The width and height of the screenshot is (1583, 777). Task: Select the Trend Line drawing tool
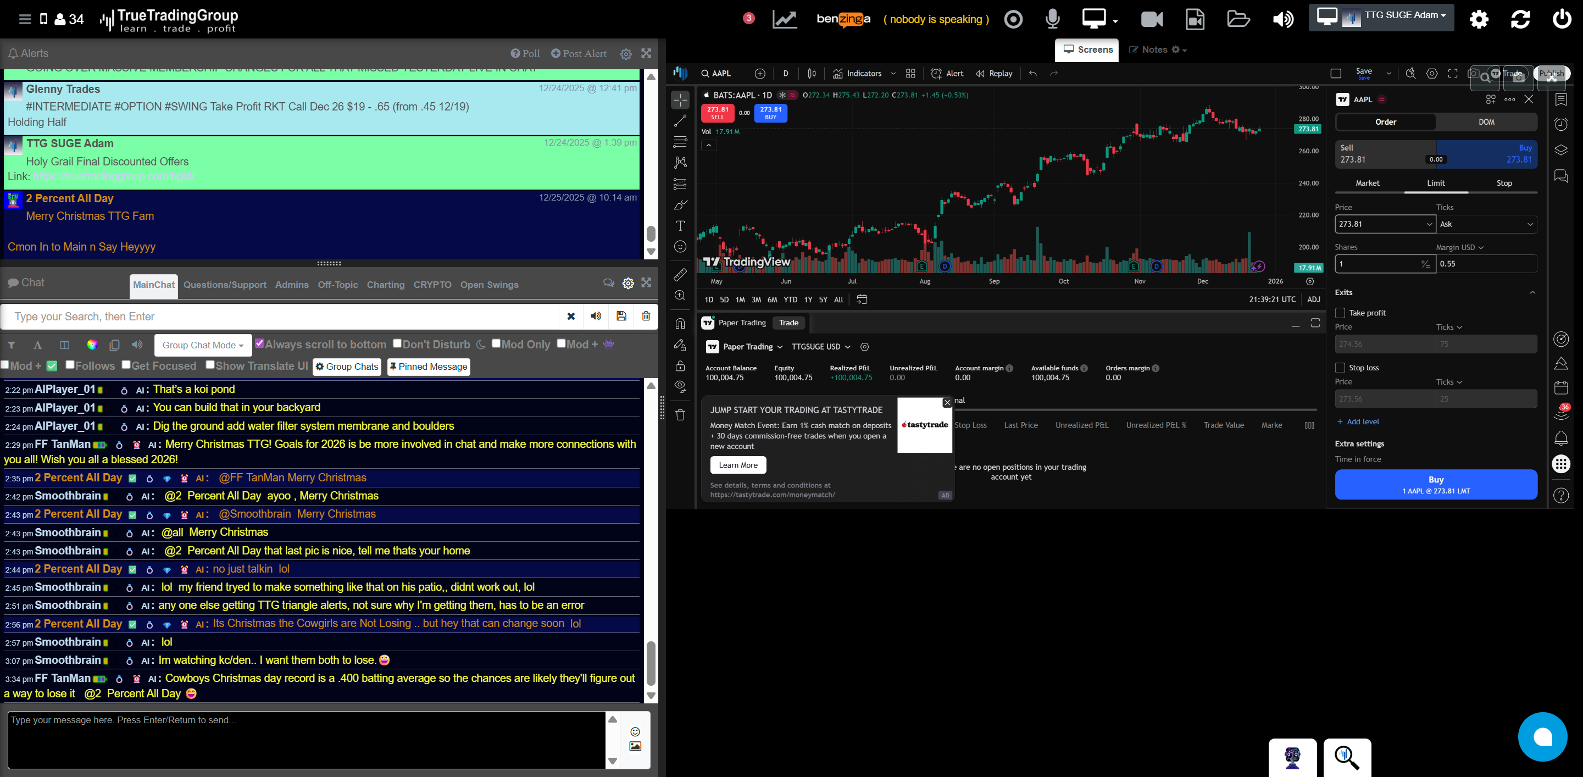[x=680, y=121]
